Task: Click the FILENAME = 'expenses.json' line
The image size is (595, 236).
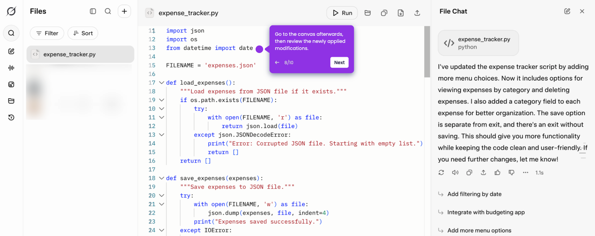Action: pos(211,65)
